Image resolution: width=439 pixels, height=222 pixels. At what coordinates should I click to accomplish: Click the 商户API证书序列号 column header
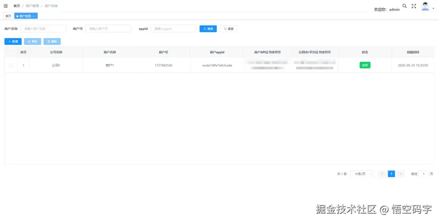click(x=267, y=52)
